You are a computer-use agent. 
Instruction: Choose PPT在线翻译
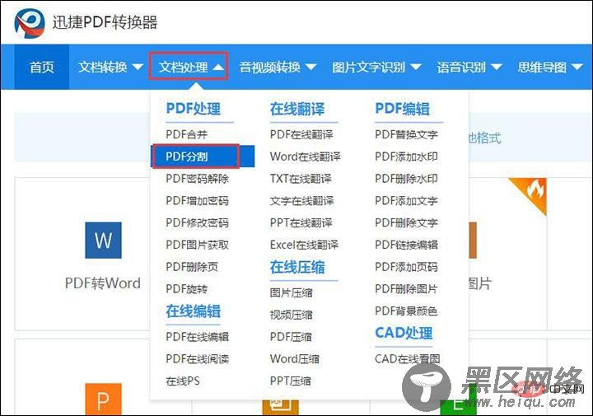pos(301,222)
